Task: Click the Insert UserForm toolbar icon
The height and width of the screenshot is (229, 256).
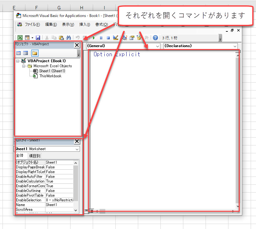Action: 27,38
